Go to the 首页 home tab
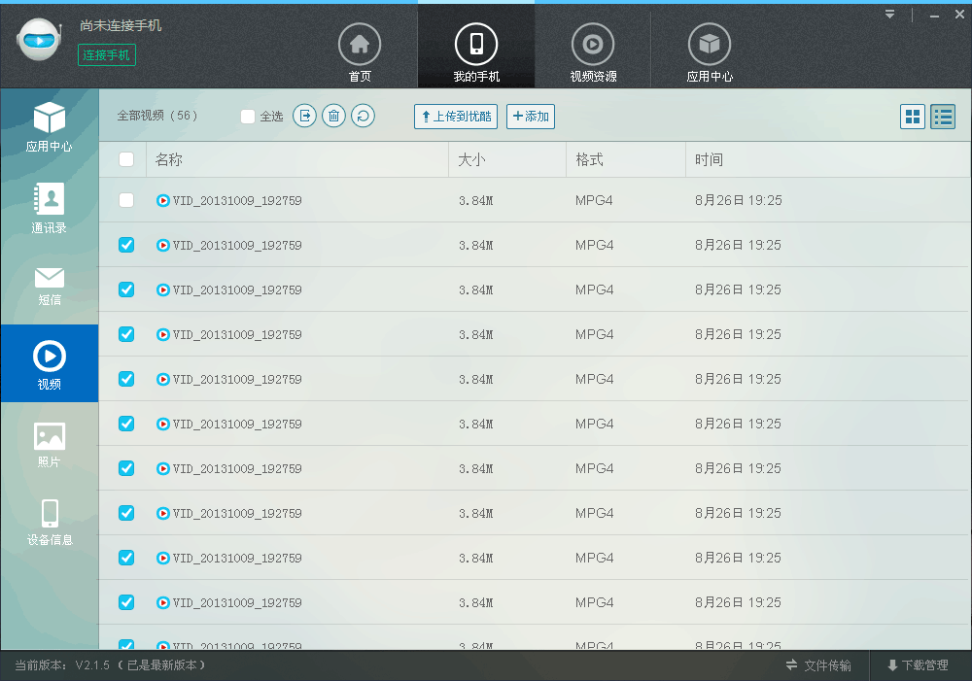Viewport: 972px width, 681px height. (360, 52)
